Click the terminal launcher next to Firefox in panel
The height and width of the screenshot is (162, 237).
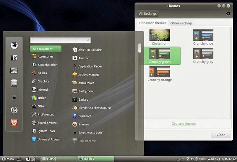tap(33, 159)
